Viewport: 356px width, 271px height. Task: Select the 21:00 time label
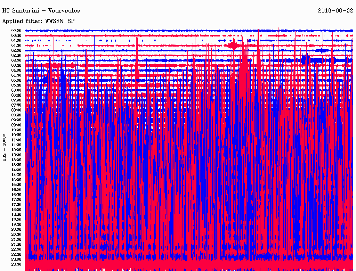point(16,239)
